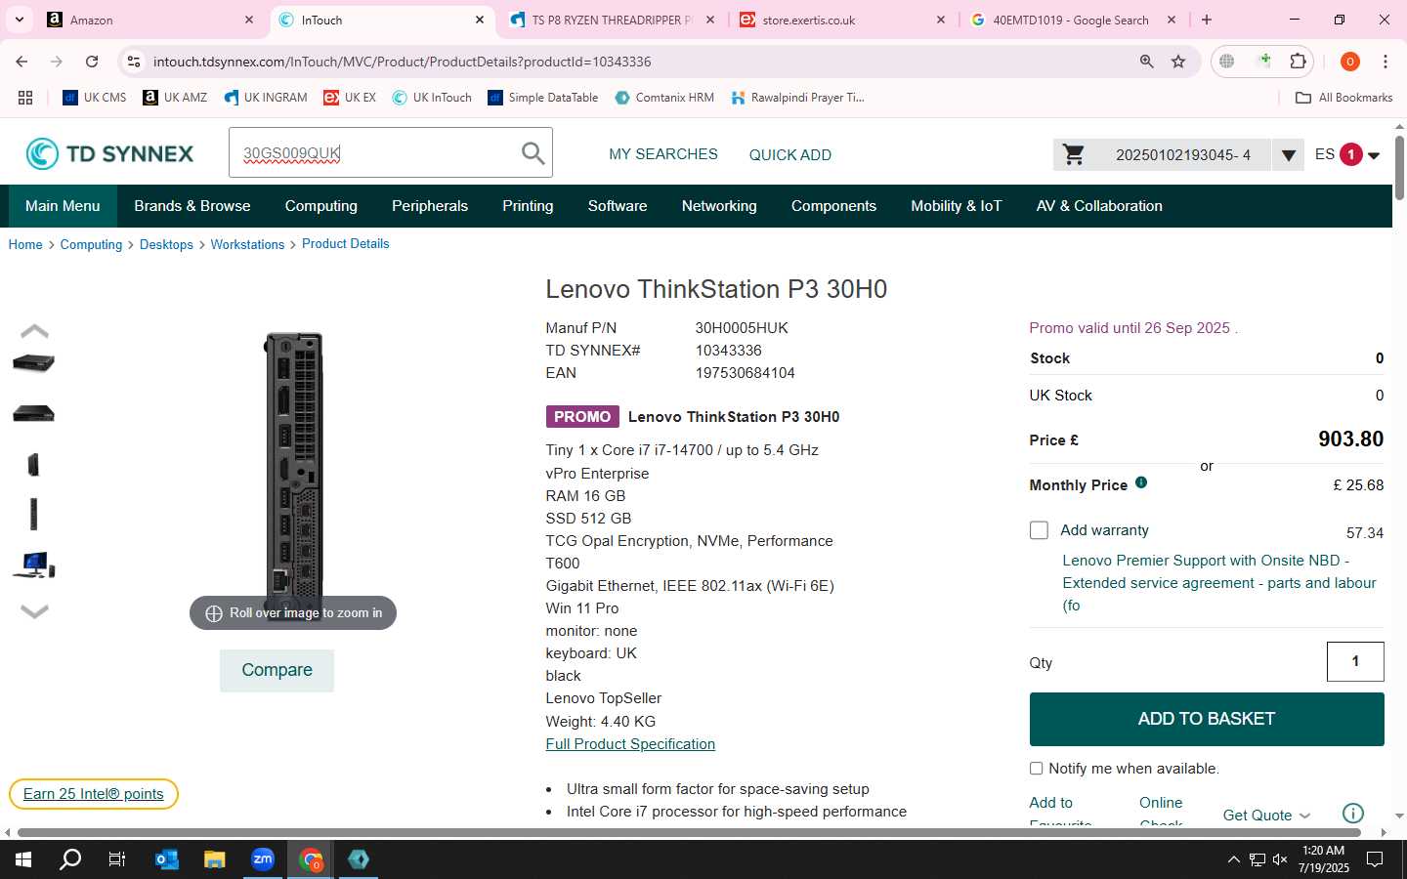
Task: Open Outlook from the taskbar
Action: click(x=167, y=859)
